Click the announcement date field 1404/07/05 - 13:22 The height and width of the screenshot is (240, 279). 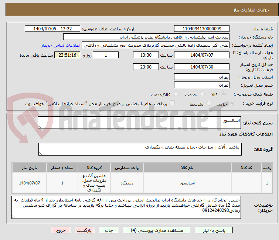click(x=52, y=29)
